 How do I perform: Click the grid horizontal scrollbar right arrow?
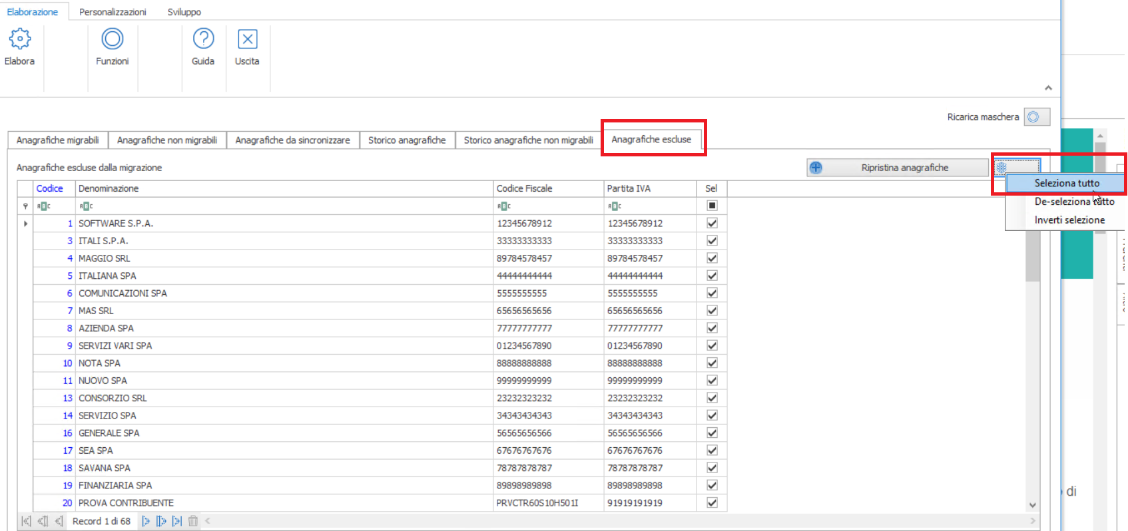pyautogui.click(x=1033, y=521)
